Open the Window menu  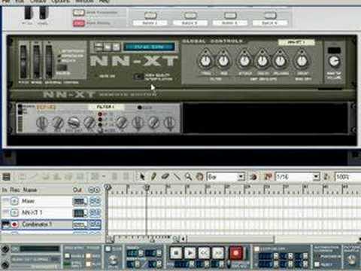pyautogui.click(x=84, y=2)
